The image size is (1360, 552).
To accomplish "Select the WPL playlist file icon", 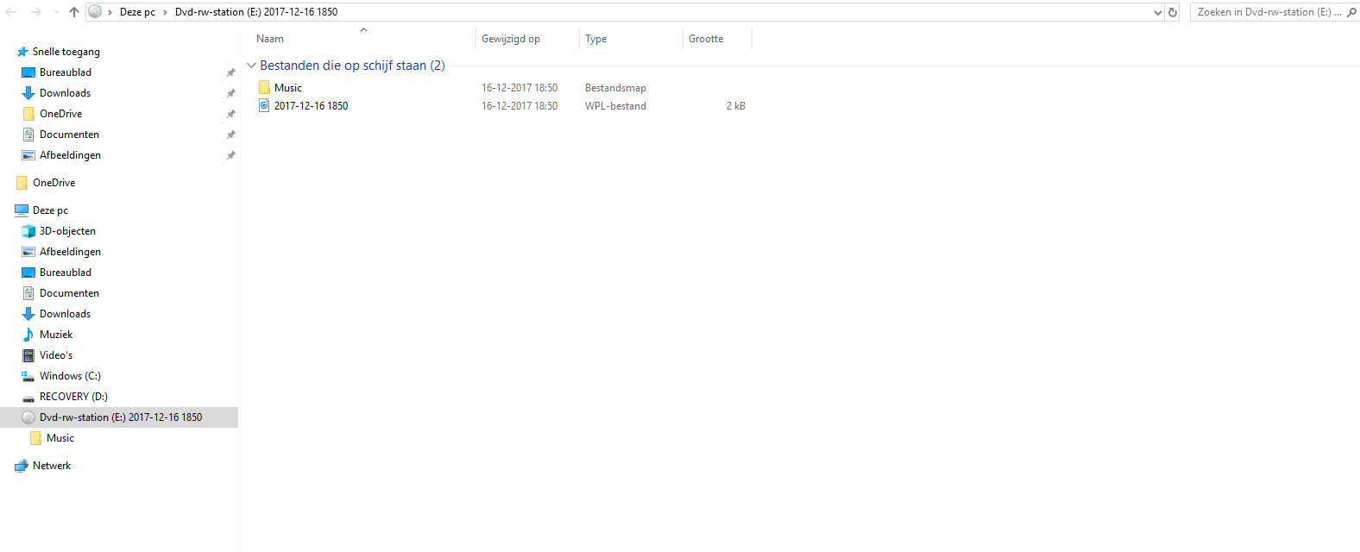I will point(264,105).
